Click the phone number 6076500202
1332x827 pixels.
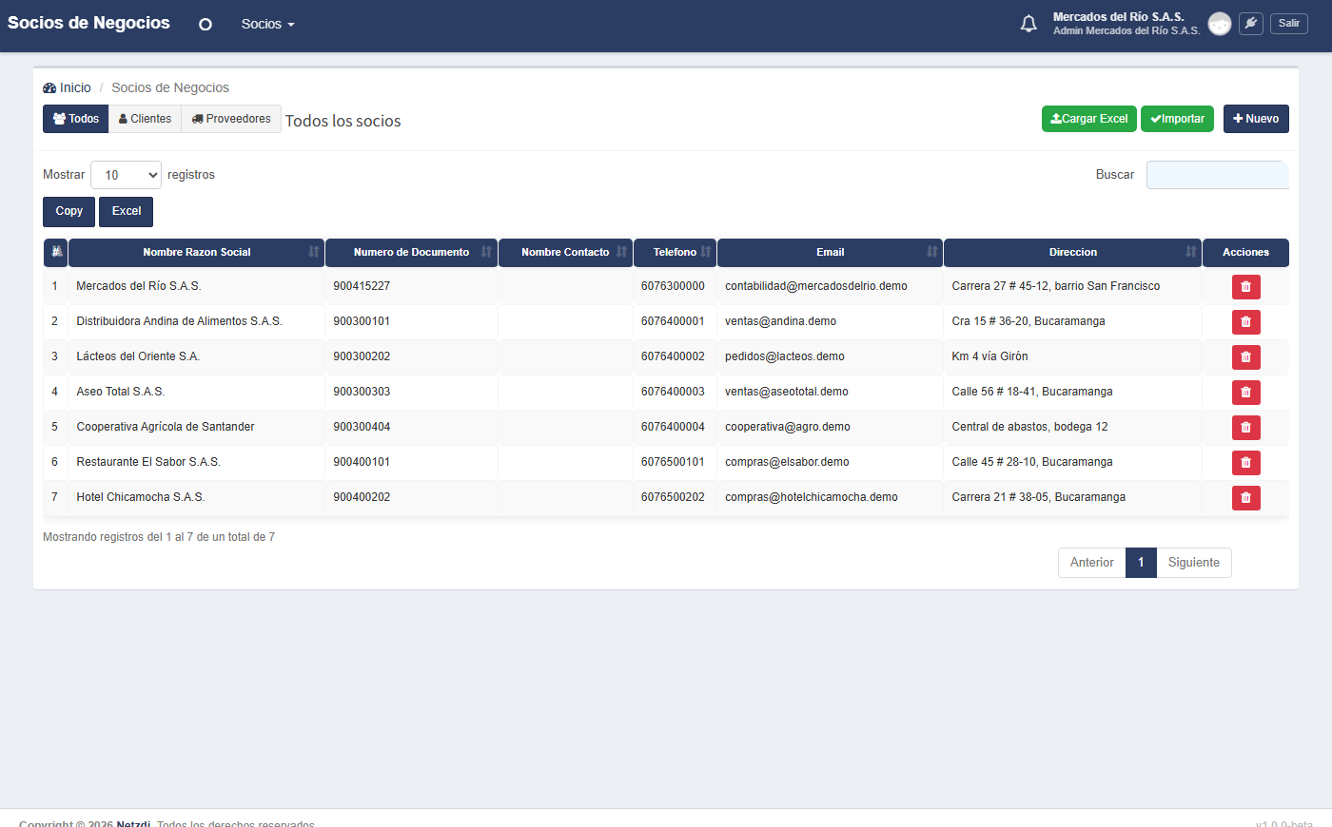point(673,497)
